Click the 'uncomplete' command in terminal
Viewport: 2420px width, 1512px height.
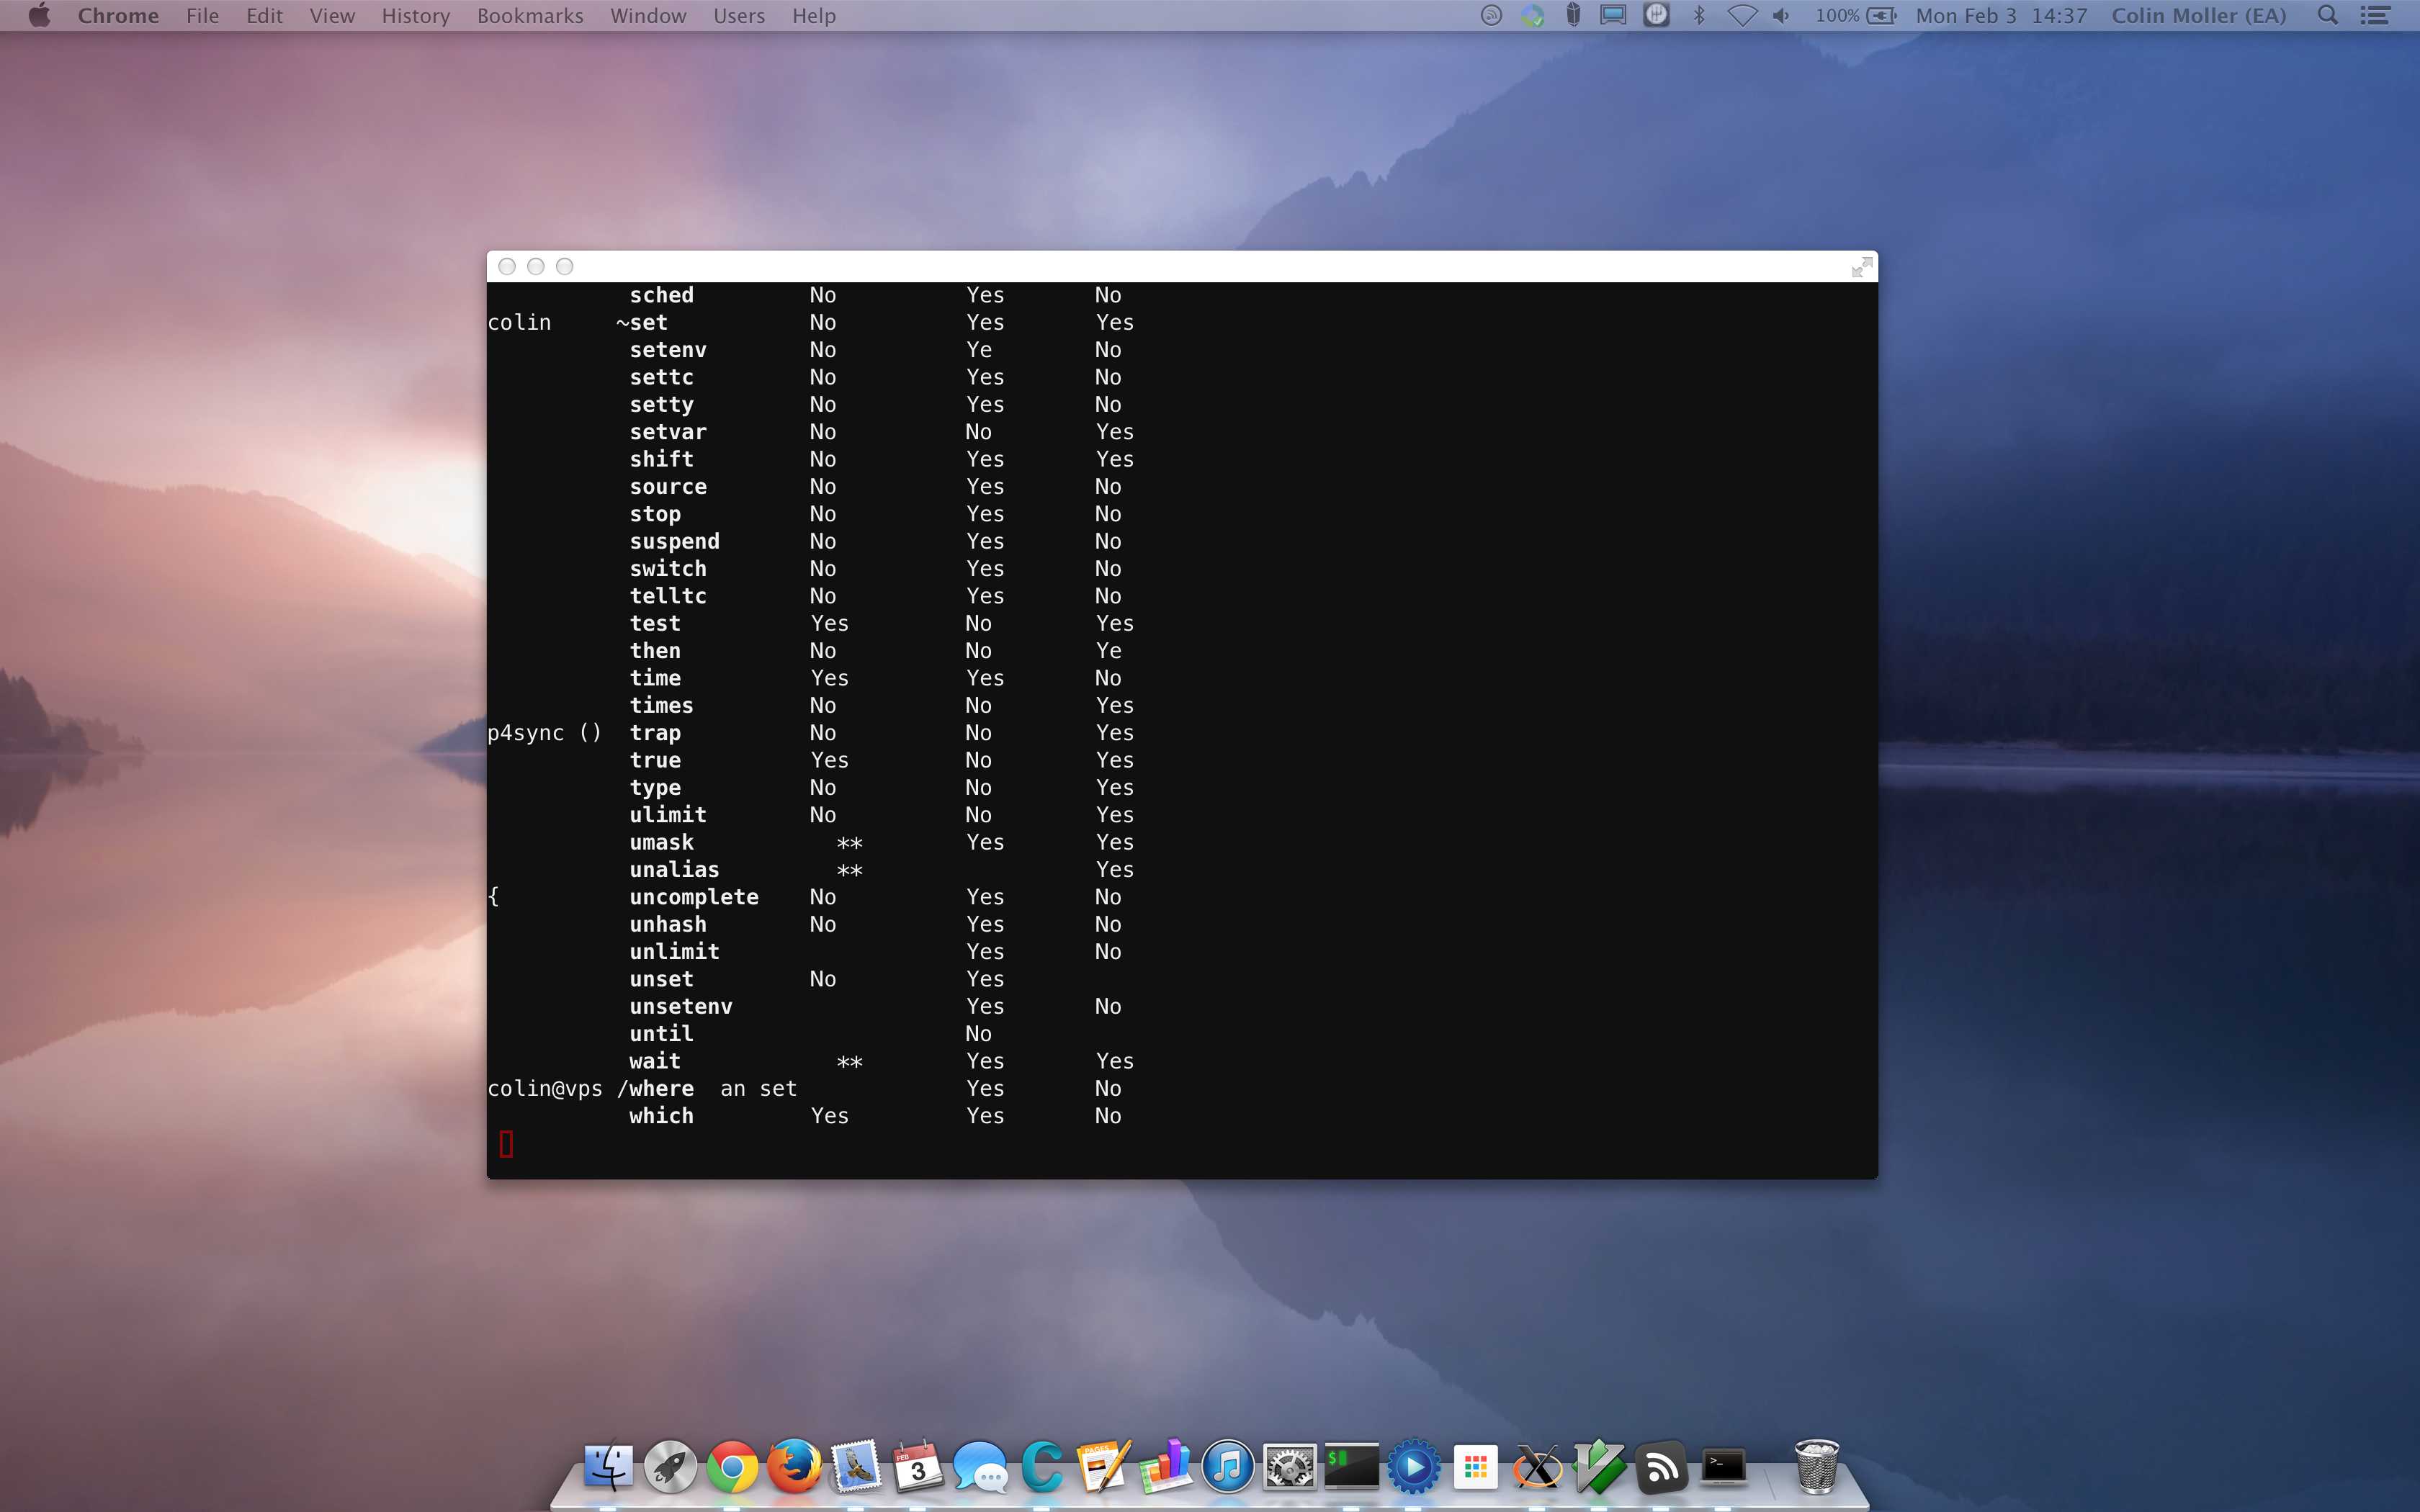(x=694, y=897)
